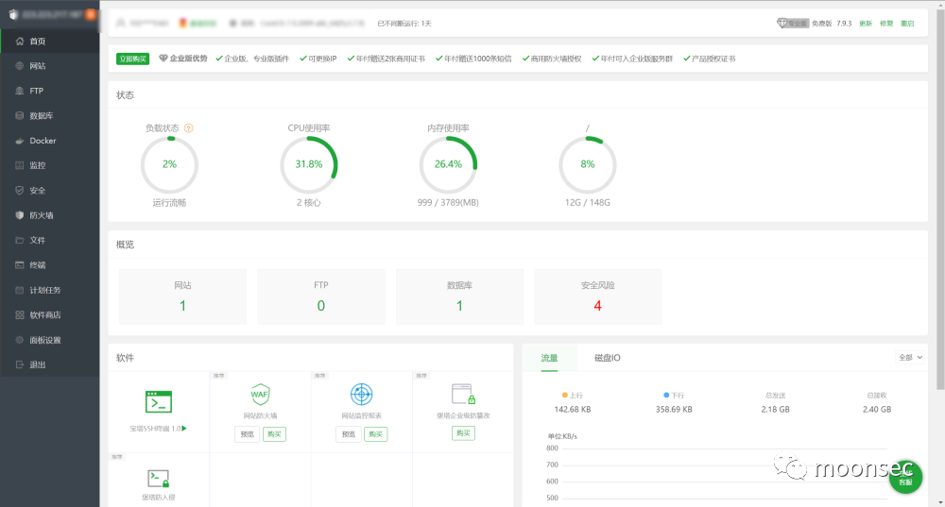Click the 网站监控报表 radar icon

point(362,395)
